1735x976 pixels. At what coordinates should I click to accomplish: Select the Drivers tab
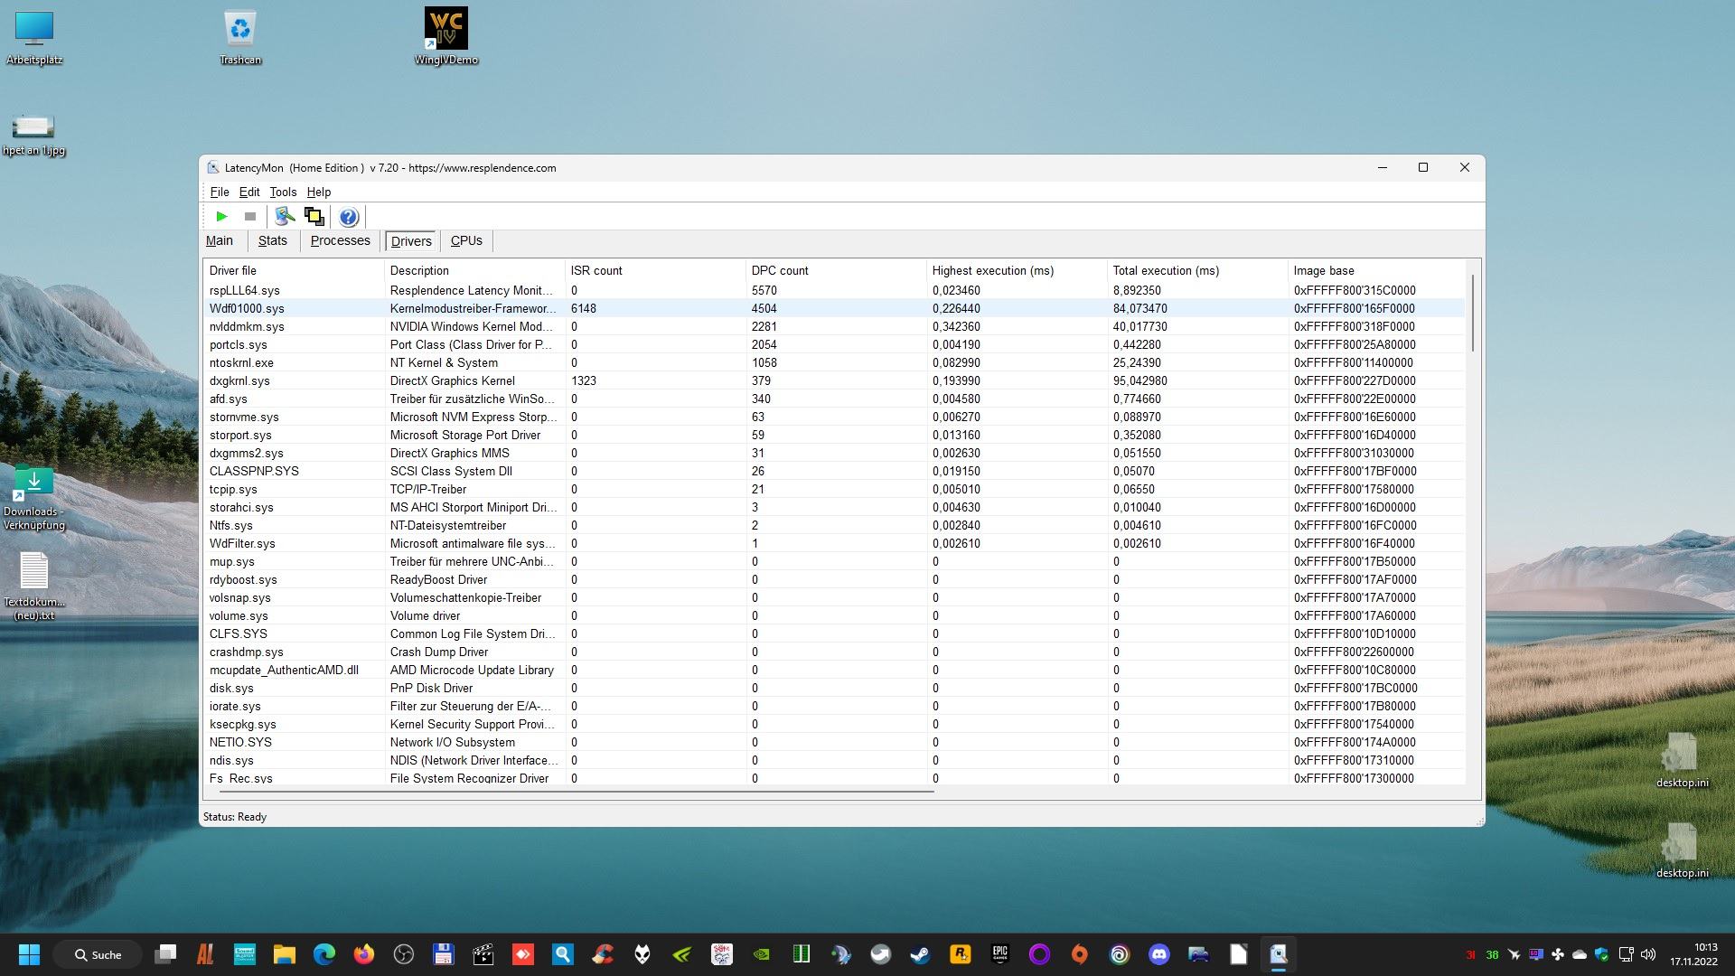tap(411, 241)
